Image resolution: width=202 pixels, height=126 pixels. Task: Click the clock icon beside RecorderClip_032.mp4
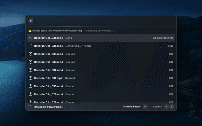click(x=30, y=70)
